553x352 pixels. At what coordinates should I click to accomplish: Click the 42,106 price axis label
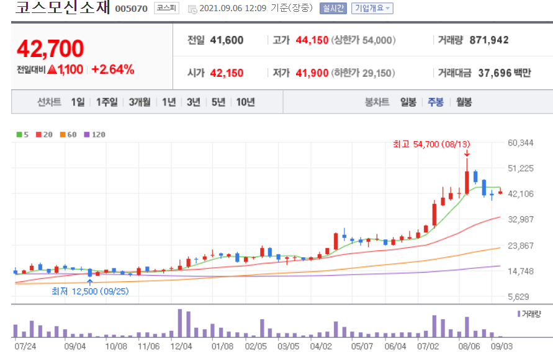pos(521,193)
